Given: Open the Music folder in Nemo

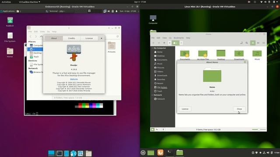Looking at the screenshot, I should pos(257,55).
